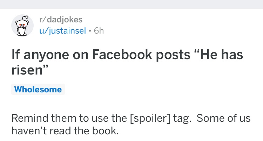
Task: Click the 6h post timestamp
Action: [x=99, y=31]
